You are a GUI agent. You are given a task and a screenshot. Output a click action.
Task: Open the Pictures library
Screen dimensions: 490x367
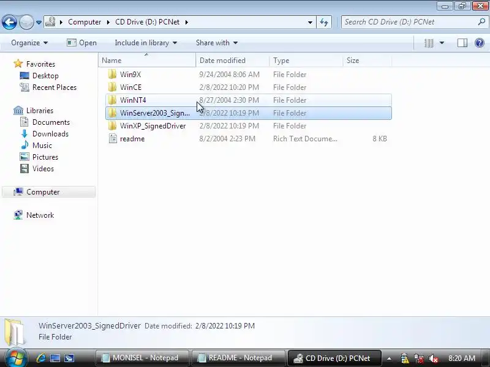(x=45, y=157)
